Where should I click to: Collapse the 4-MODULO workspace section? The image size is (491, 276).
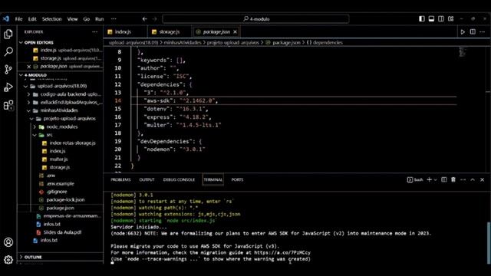point(35,75)
